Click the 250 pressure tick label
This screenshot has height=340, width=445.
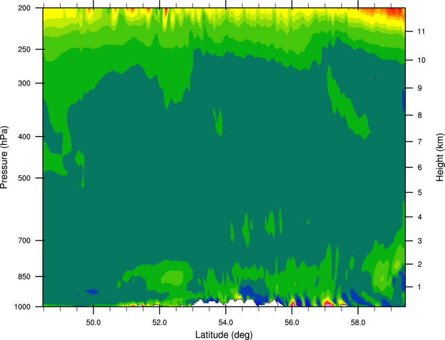[24, 49]
